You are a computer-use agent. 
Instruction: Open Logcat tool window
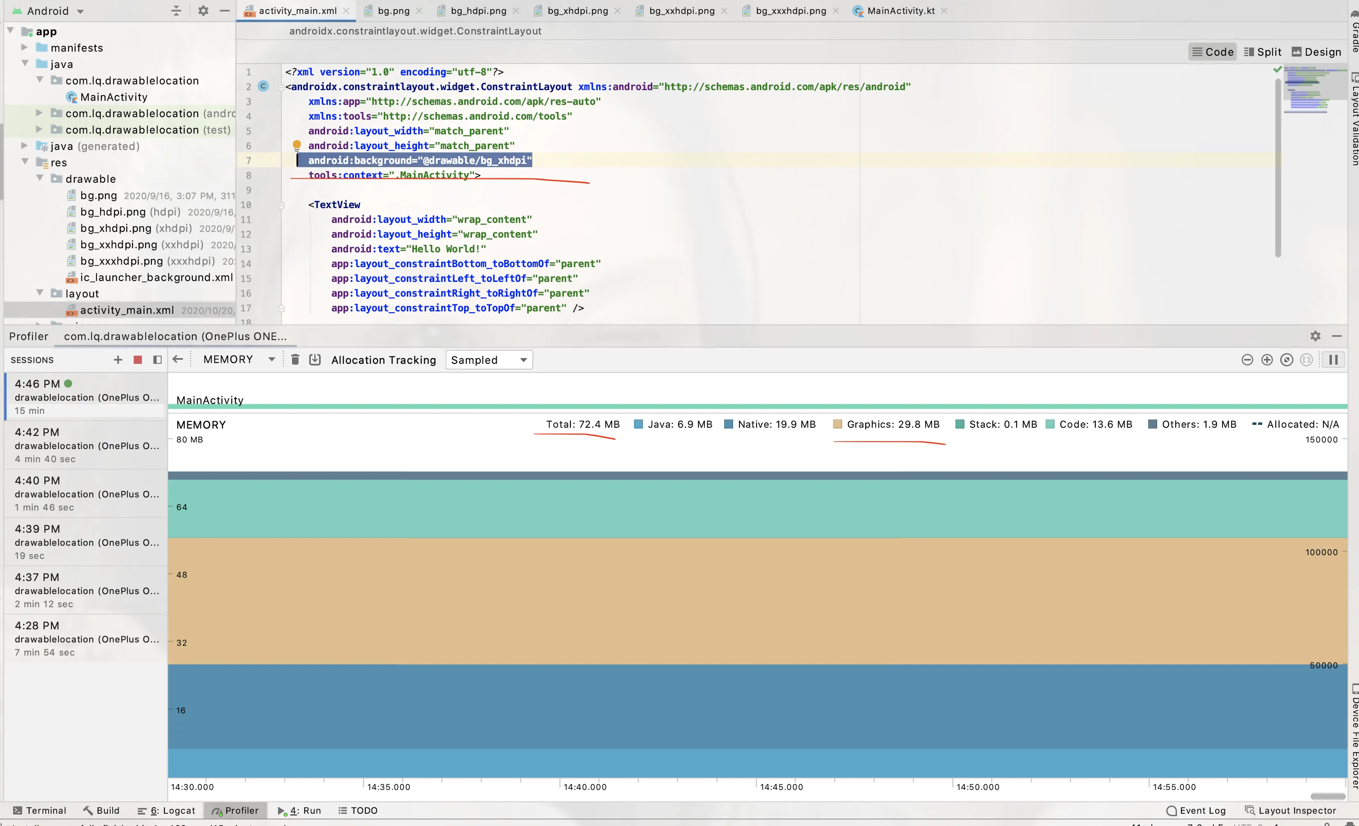(x=166, y=810)
